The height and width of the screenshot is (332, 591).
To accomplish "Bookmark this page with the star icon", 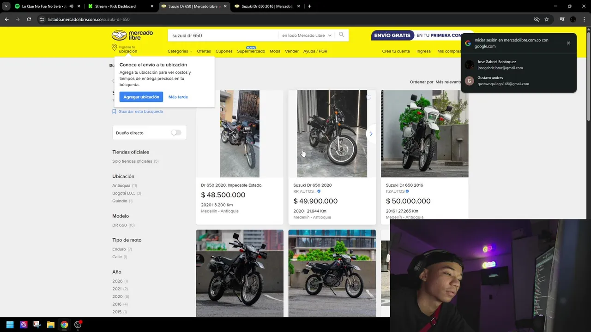I will 547,19.
